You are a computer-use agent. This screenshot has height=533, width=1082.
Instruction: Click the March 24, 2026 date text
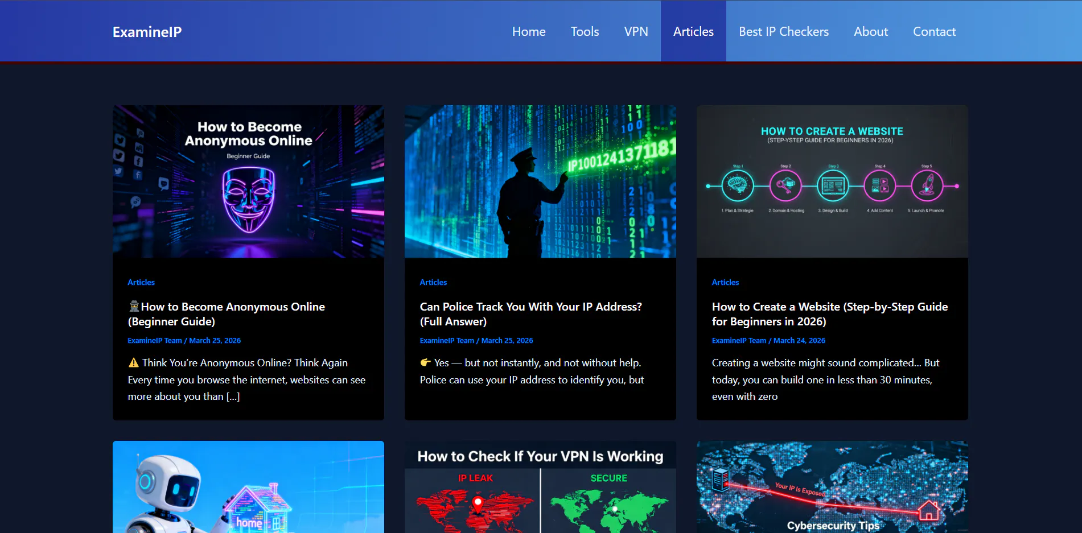point(799,341)
